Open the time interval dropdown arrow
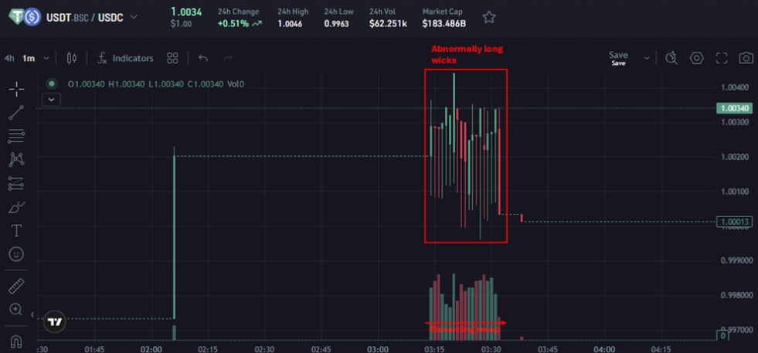The height and width of the screenshot is (353, 758). point(47,58)
